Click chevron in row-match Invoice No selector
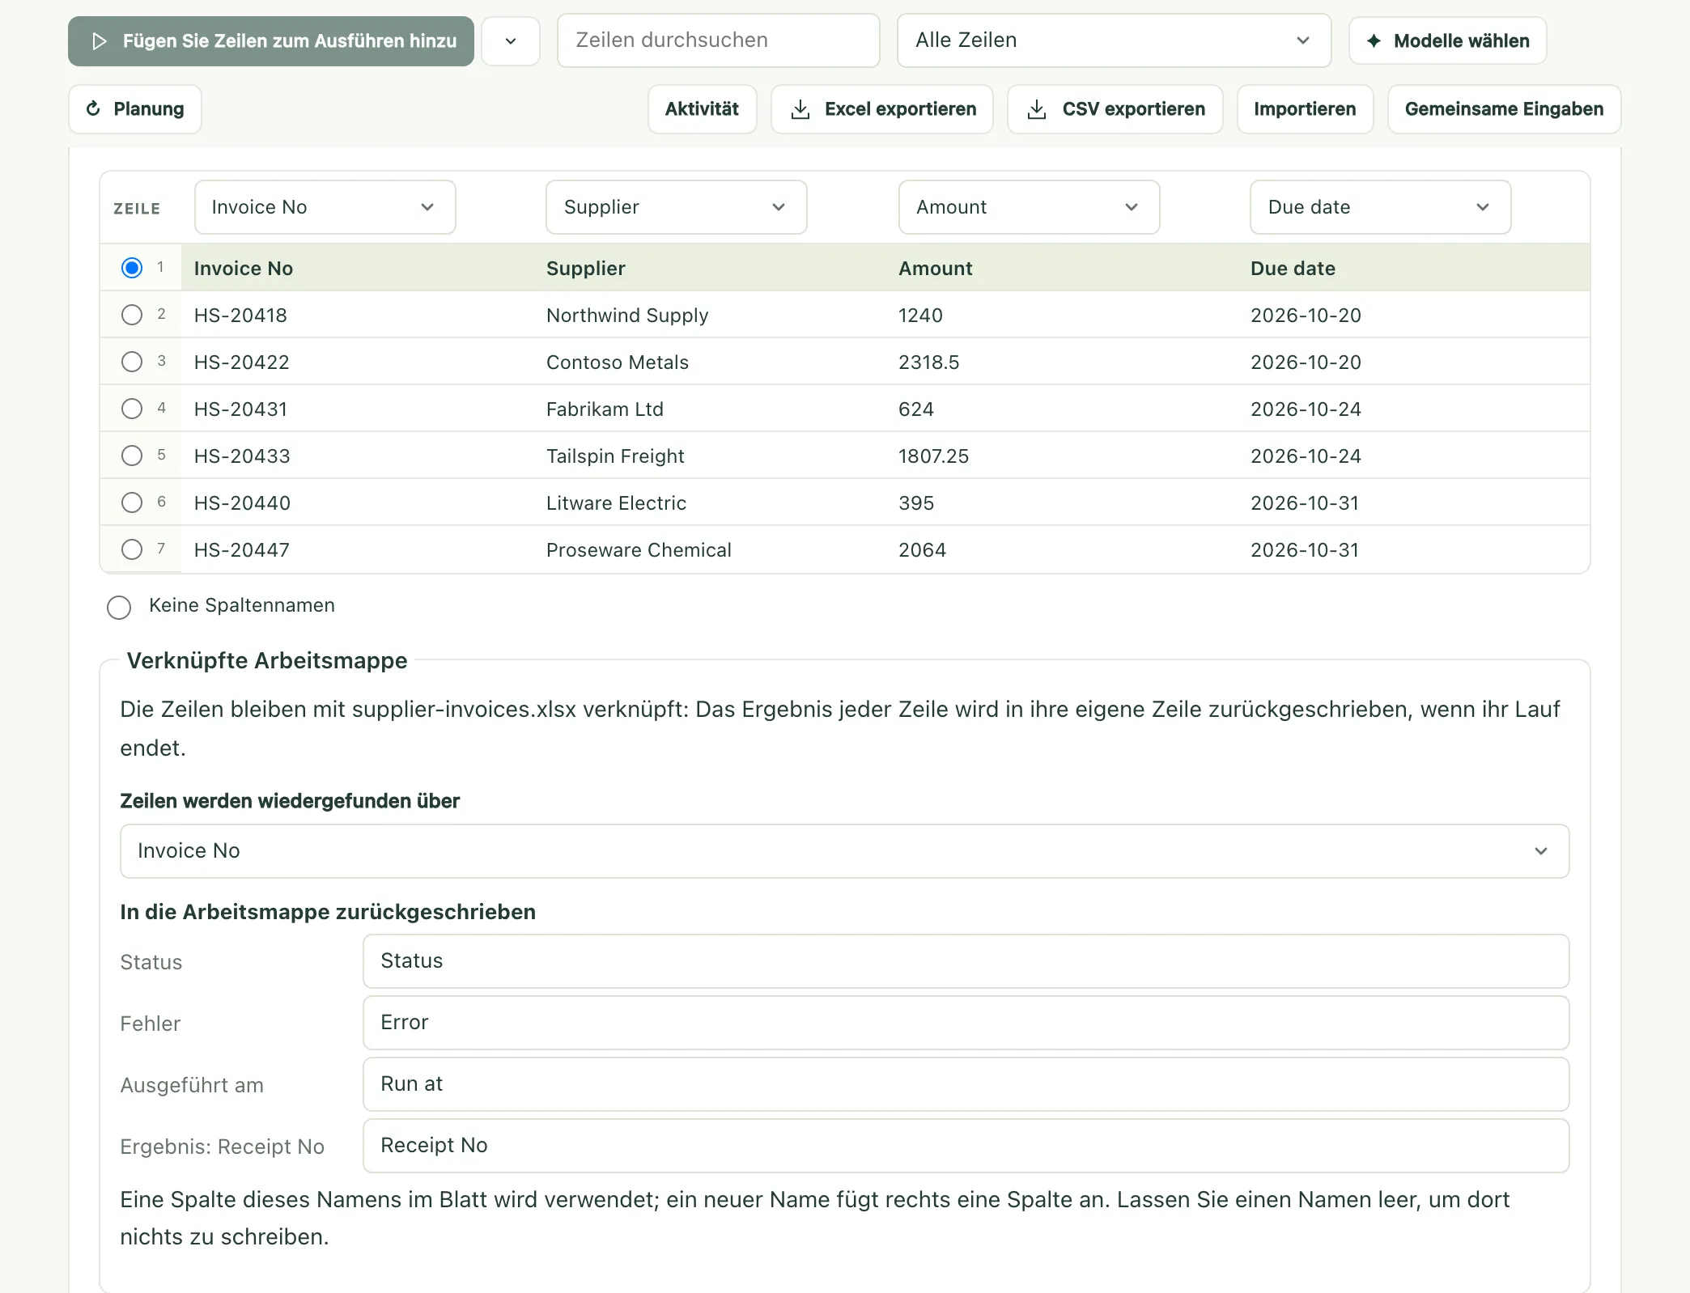The image size is (1690, 1293). click(x=1541, y=851)
